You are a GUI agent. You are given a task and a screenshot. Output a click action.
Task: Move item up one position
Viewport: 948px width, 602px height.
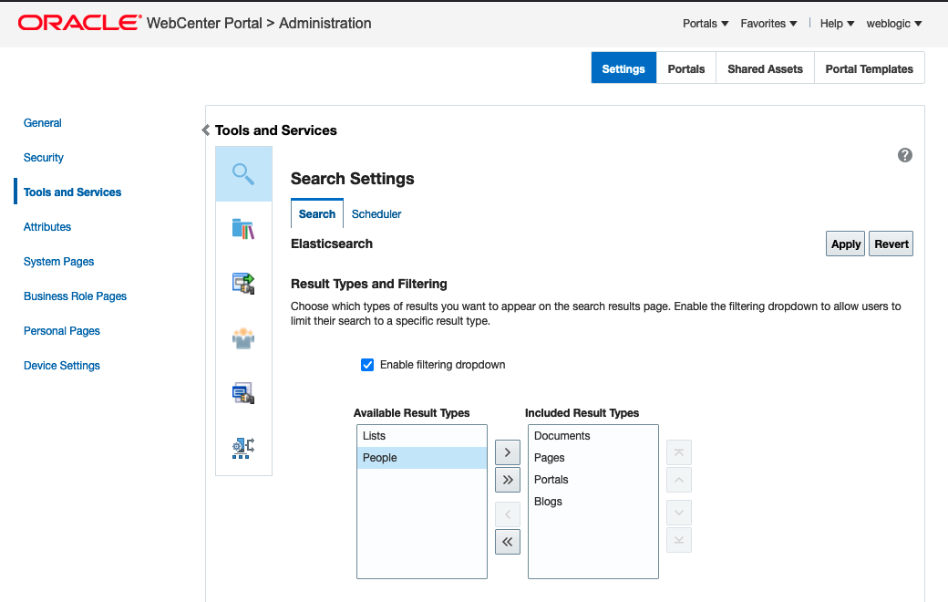679,480
